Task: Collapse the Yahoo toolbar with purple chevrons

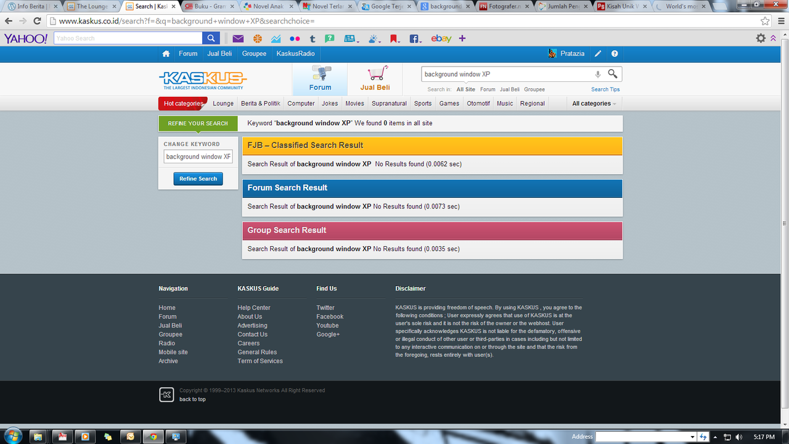Action: click(x=774, y=38)
